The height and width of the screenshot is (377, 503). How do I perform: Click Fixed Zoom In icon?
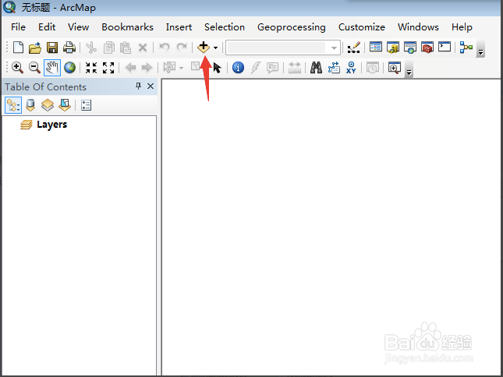click(91, 68)
